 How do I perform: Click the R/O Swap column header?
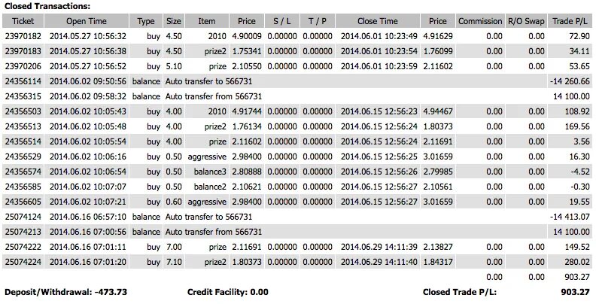(x=527, y=21)
